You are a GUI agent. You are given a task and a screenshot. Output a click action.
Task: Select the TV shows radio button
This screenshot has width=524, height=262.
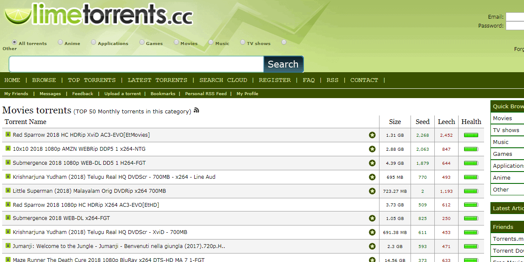[243, 42]
